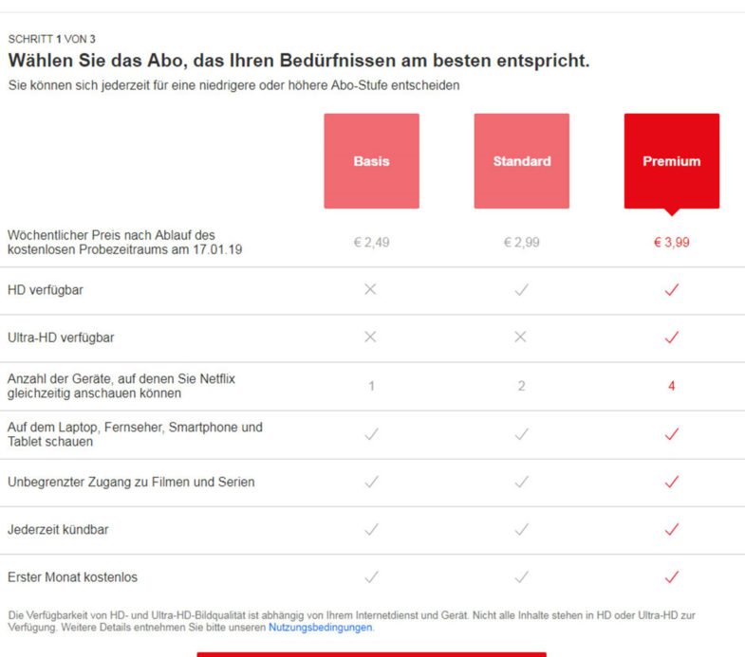Click Standard checkmark for HD verfügbar
Image resolution: width=745 pixels, height=657 pixels.
click(522, 289)
